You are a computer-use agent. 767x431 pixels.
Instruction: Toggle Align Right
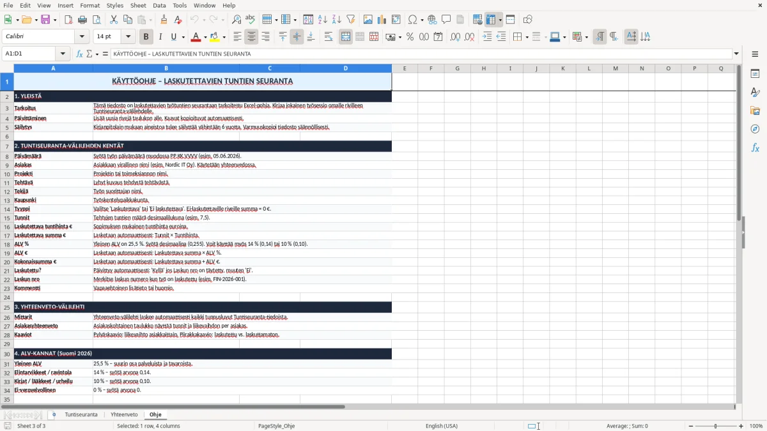[x=265, y=37]
